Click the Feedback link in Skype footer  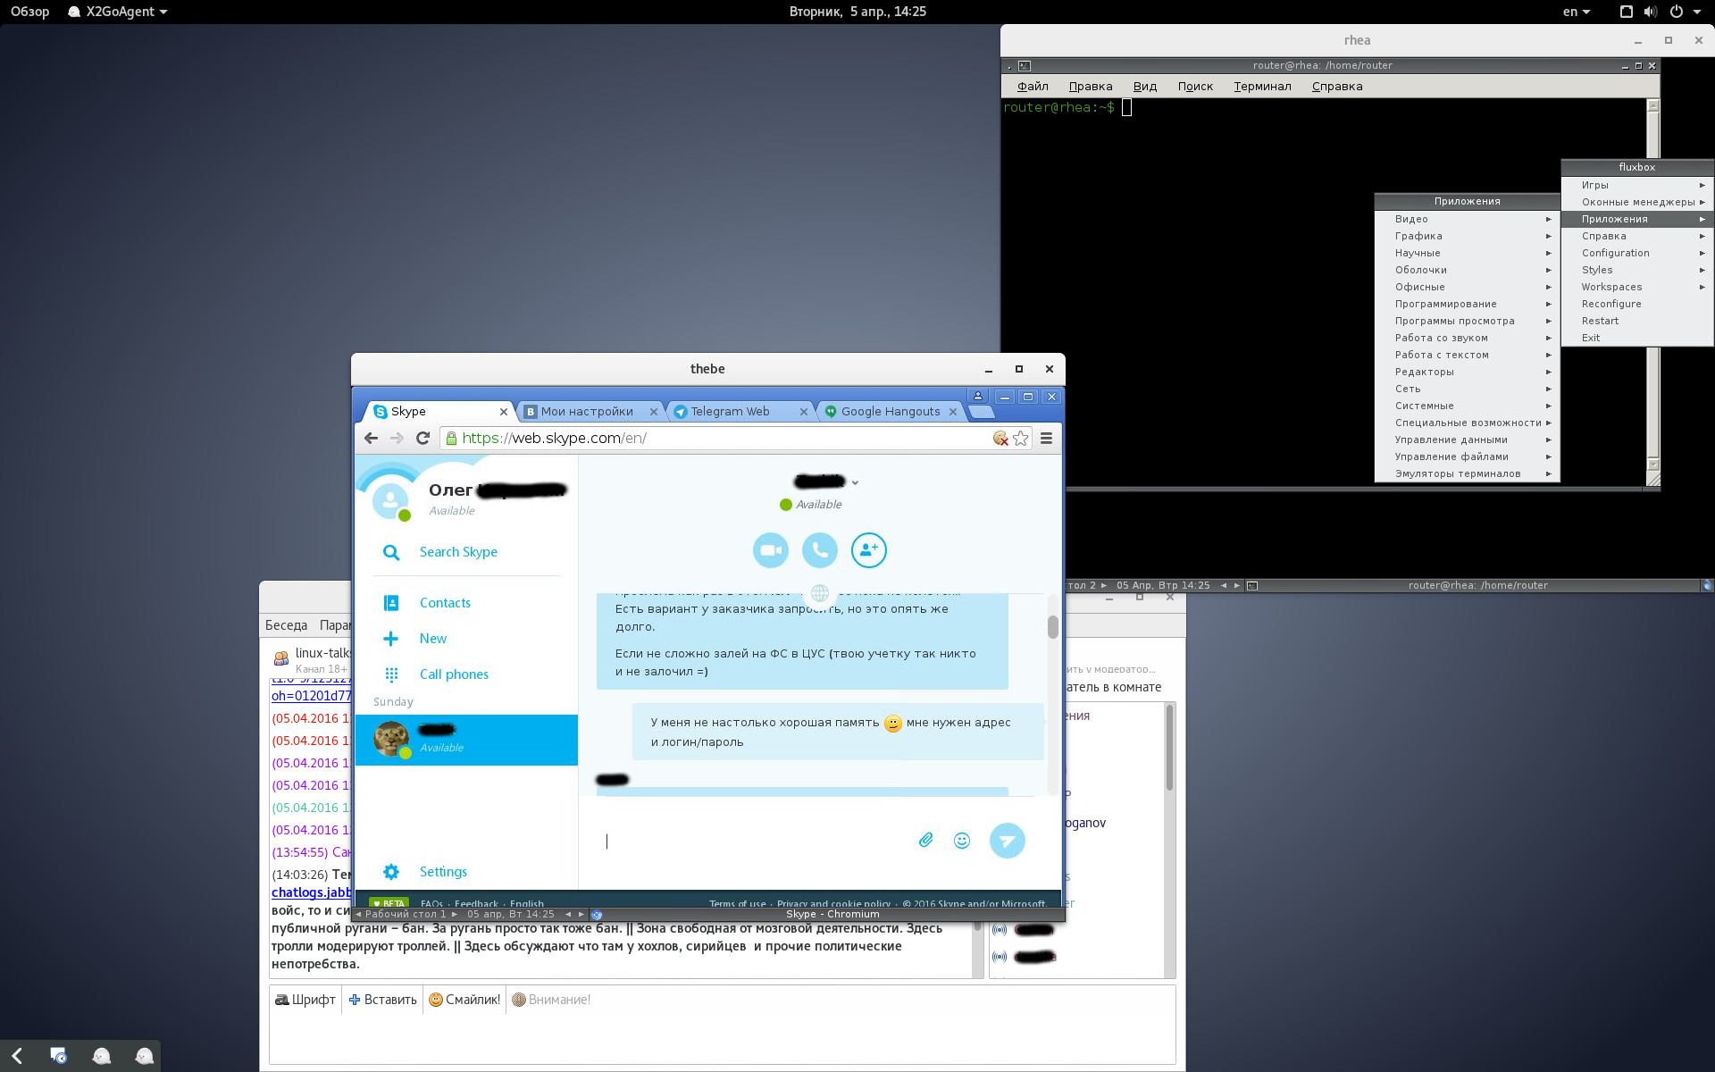pyautogui.click(x=475, y=903)
